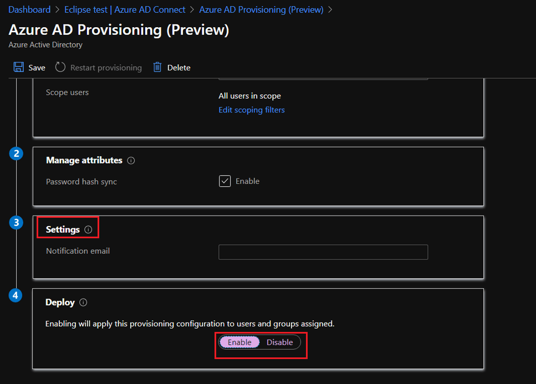Select the step 2 circle marker

coord(16,153)
